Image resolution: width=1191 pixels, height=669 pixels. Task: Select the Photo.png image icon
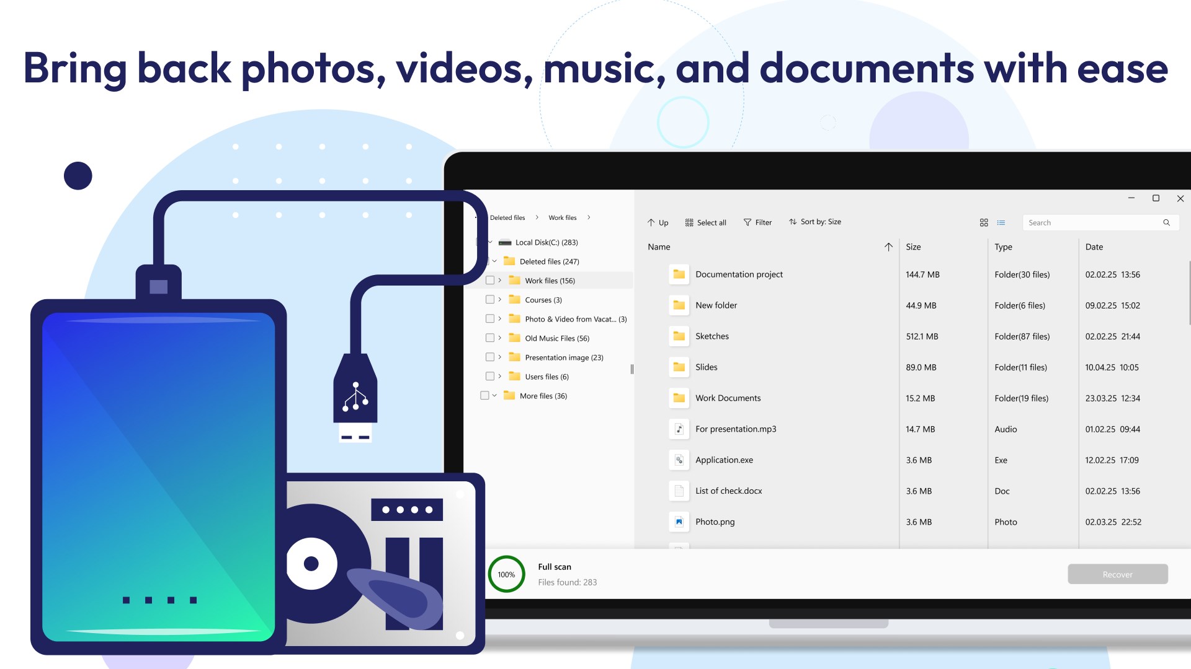tap(679, 522)
